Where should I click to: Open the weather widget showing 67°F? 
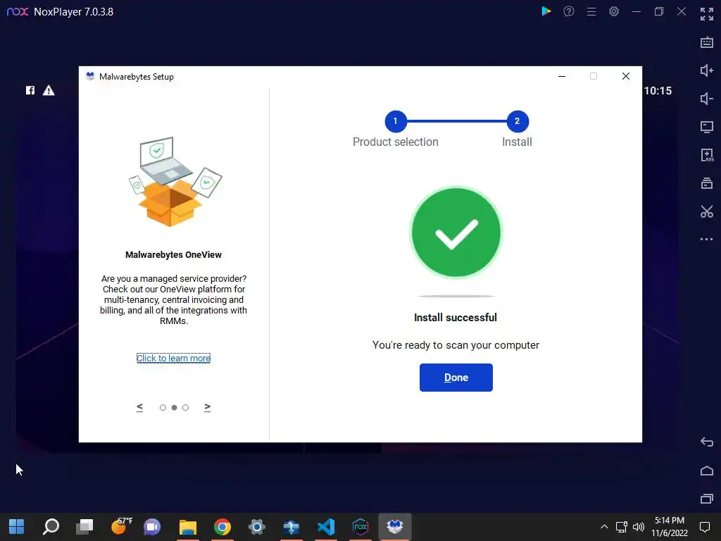121,526
